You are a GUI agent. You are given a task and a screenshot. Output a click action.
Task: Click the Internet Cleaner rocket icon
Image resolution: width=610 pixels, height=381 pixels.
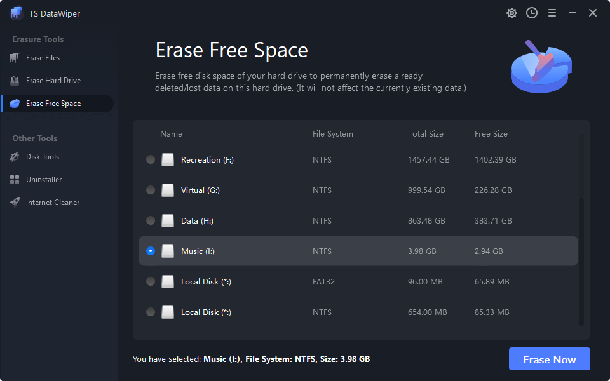pyautogui.click(x=15, y=203)
